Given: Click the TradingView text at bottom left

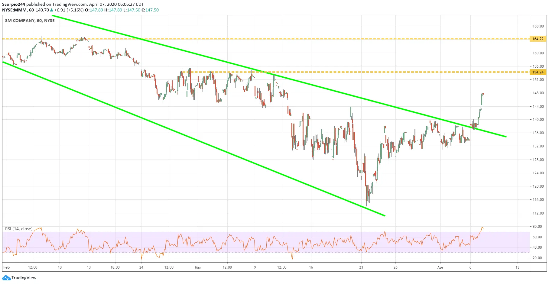Looking at the screenshot, I should click(x=24, y=278).
